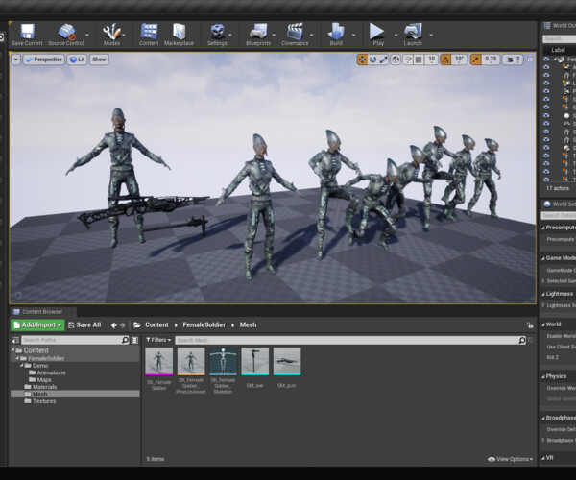Toggle eye icon beside the white sphere actor
This screenshot has height=480, width=576.
coord(546,116)
